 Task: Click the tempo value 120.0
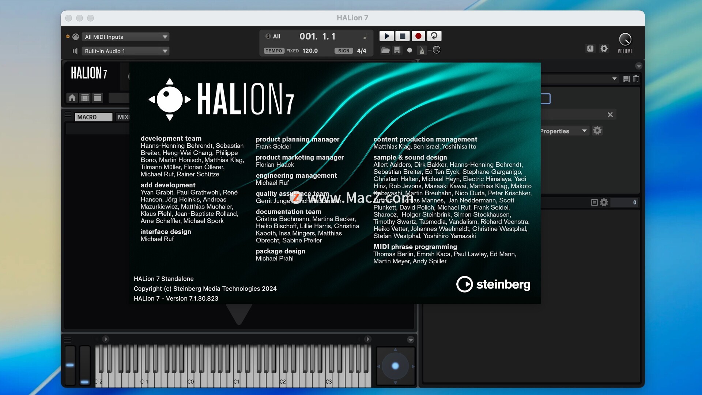click(x=310, y=51)
